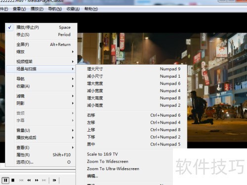
Task: Expand the 缩放 submenu
Action: pos(41,52)
